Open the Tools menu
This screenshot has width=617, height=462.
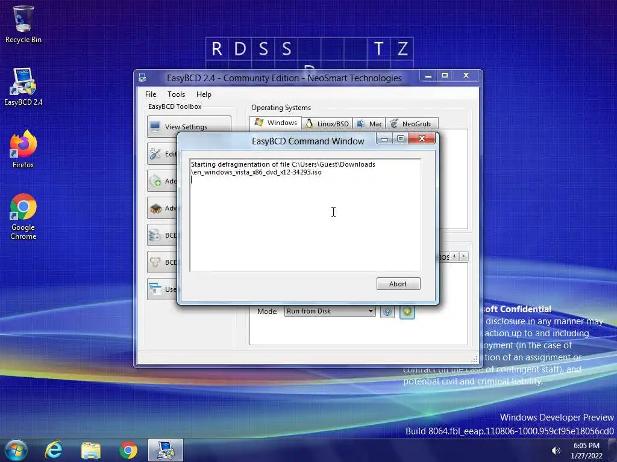(x=176, y=94)
